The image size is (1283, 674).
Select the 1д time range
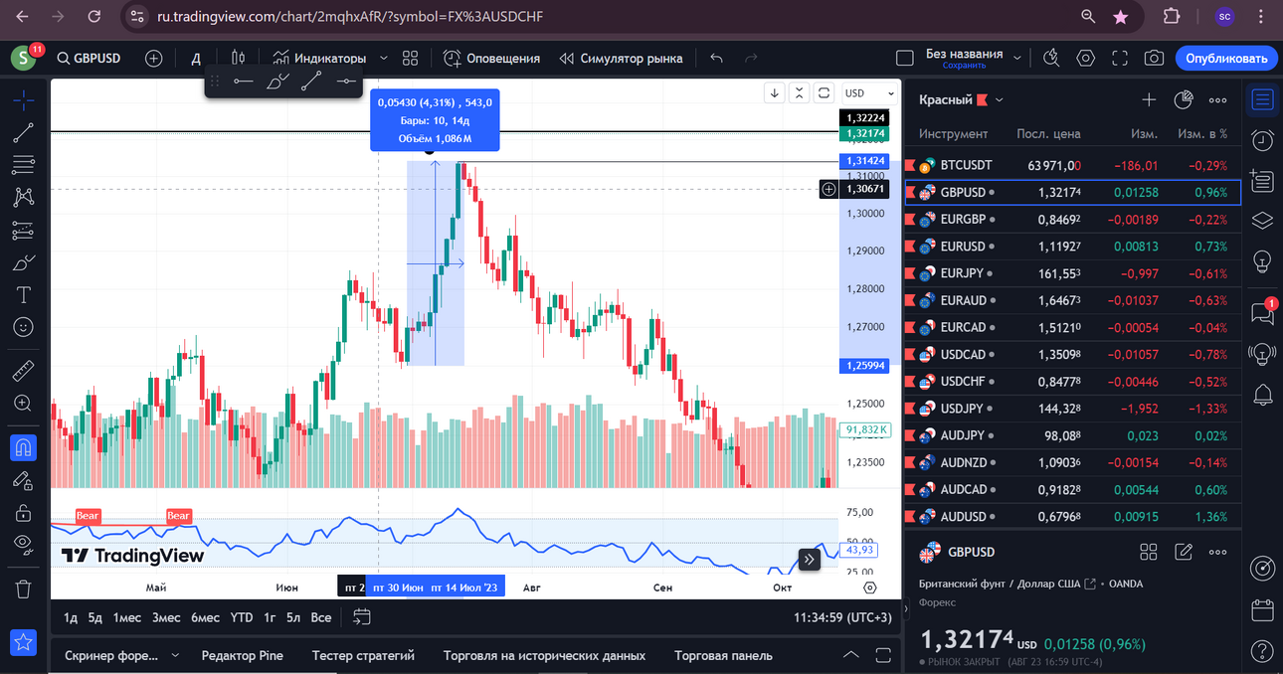71,617
